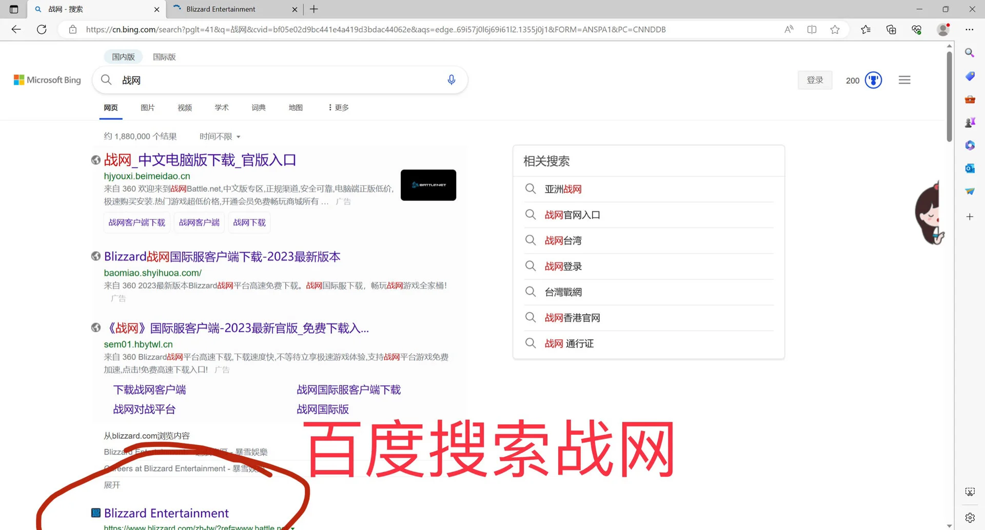Open the 《战网》国际服客户端 result link
The image size is (985, 530).
237,328
